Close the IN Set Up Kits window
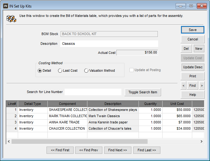This screenshot has width=210, height=161. (x=202, y=6)
